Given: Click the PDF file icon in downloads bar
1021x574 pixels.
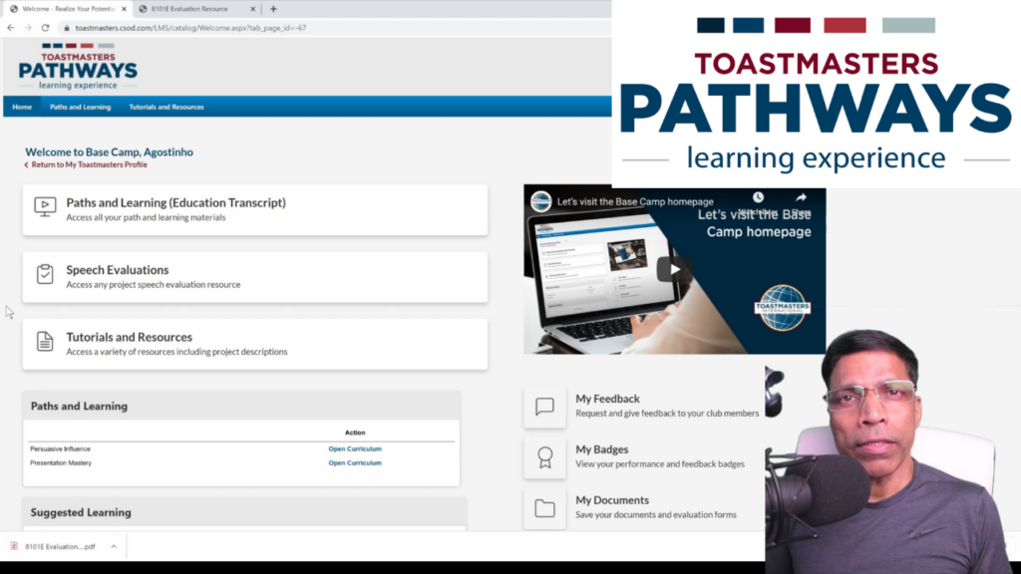Looking at the screenshot, I should [x=14, y=547].
